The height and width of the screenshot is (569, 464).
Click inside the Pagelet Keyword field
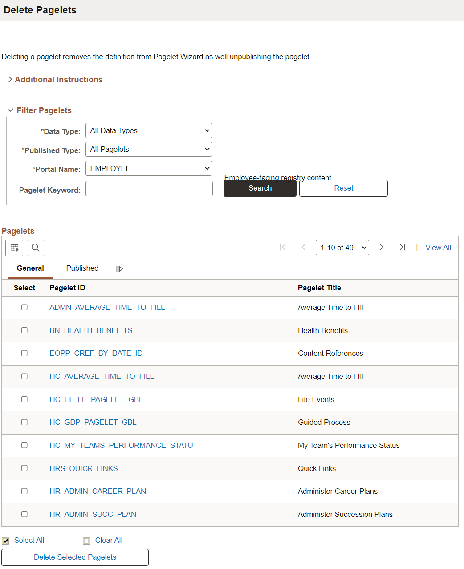tap(149, 188)
